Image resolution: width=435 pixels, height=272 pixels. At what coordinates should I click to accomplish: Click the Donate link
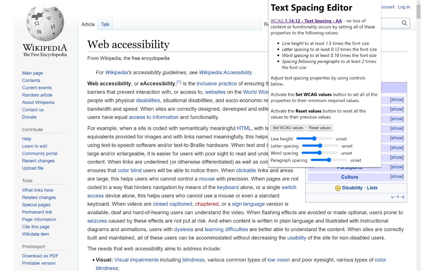point(29,117)
